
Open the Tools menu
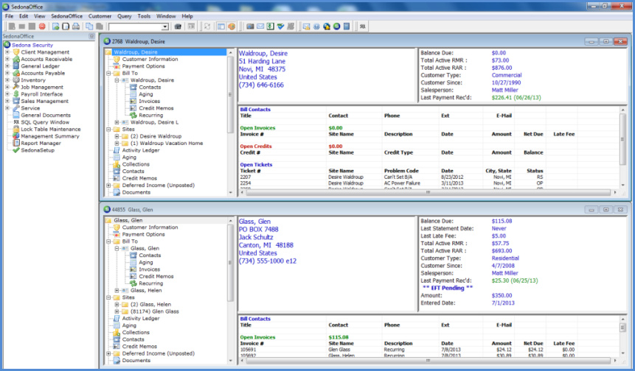[x=144, y=16]
